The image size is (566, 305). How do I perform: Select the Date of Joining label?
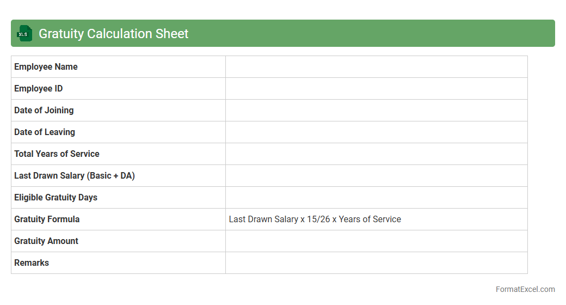click(x=44, y=111)
